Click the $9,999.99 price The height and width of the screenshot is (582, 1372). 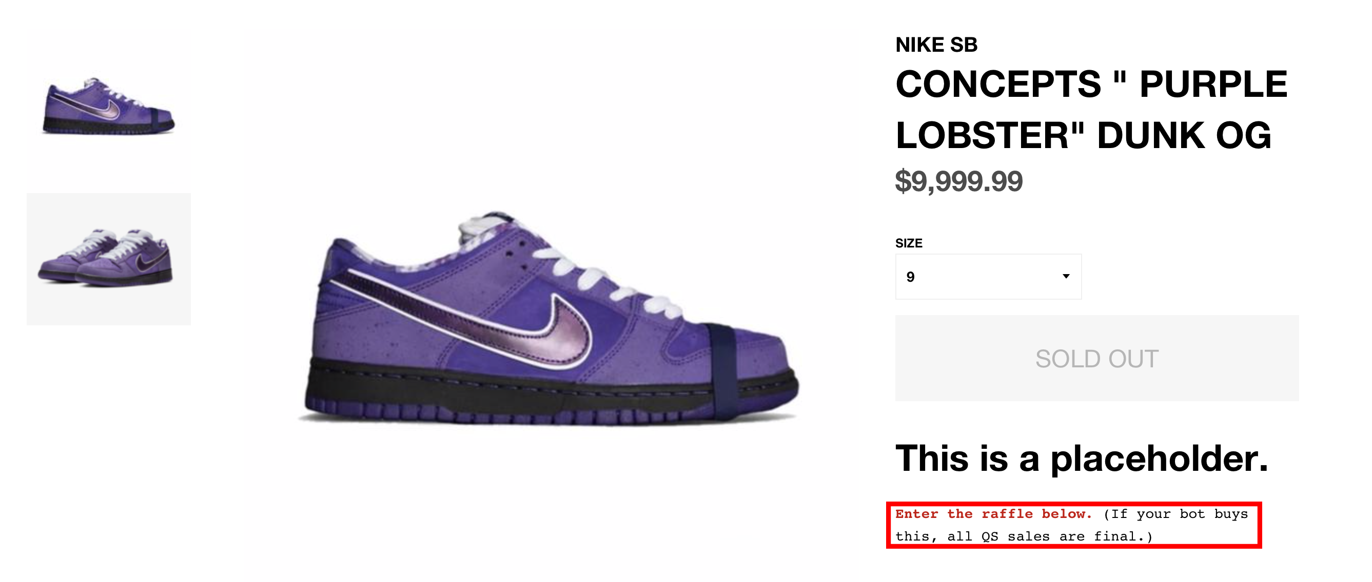tap(958, 181)
